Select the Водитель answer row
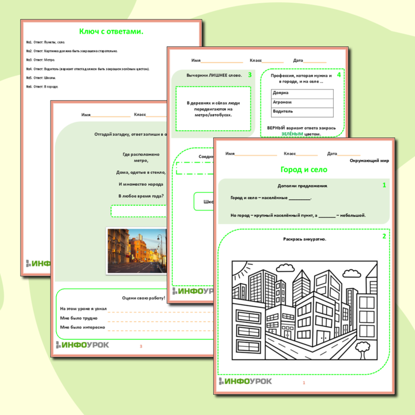The width and height of the screenshot is (415, 415). pos(302,111)
